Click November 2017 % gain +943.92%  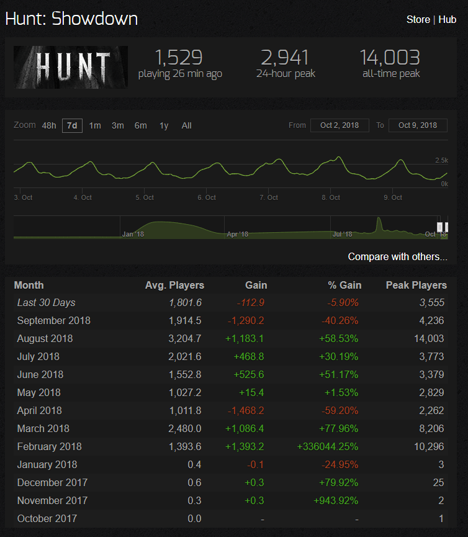(x=336, y=501)
